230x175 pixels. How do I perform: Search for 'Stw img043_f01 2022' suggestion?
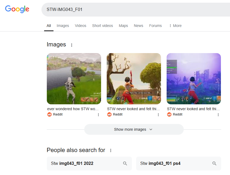coord(89,164)
